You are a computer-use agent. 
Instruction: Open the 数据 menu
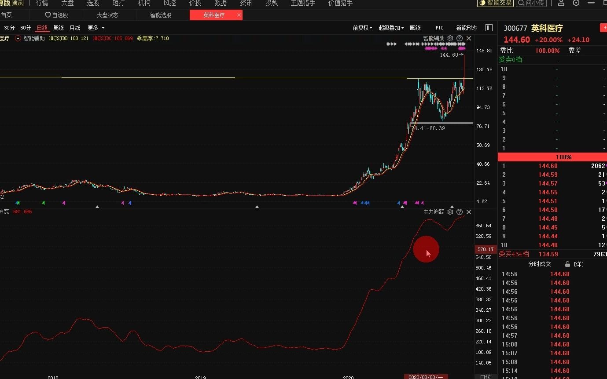click(221, 3)
